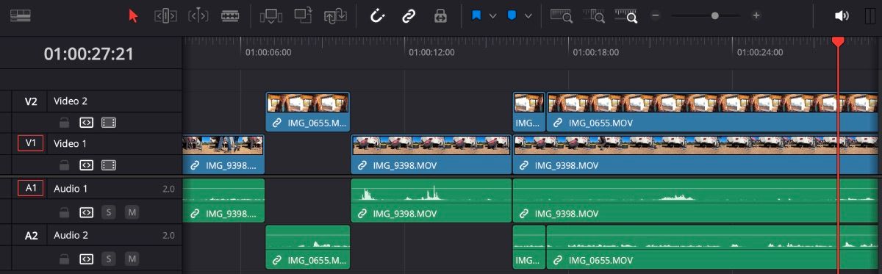Select the V1 track destination control

point(31,143)
